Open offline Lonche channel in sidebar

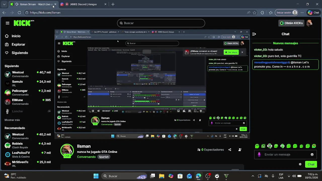click(28, 111)
